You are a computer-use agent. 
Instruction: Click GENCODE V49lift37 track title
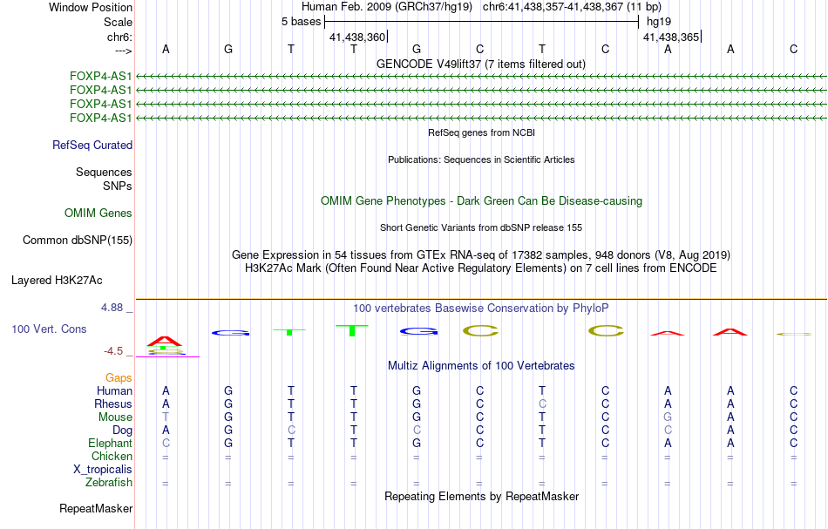tap(480, 64)
